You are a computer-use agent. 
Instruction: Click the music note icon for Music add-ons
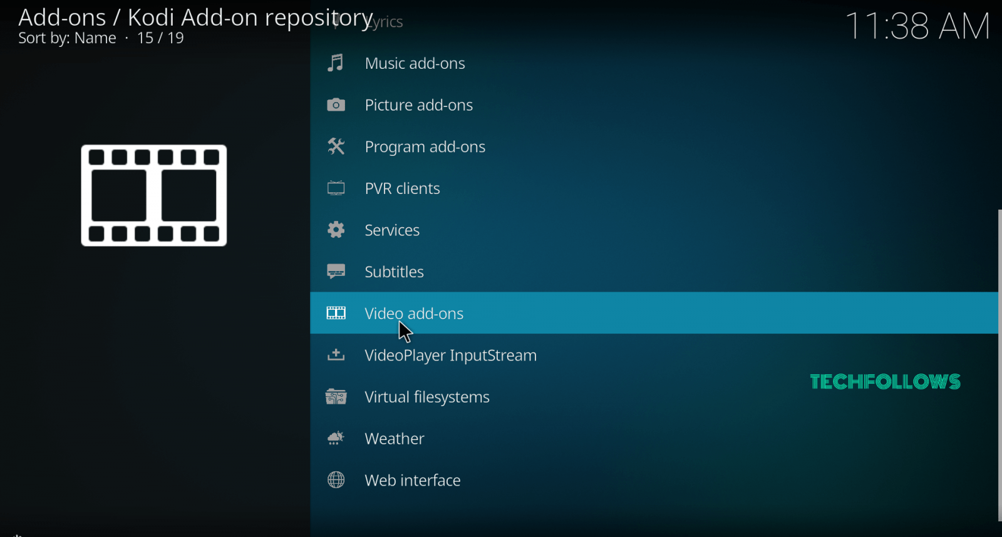336,63
